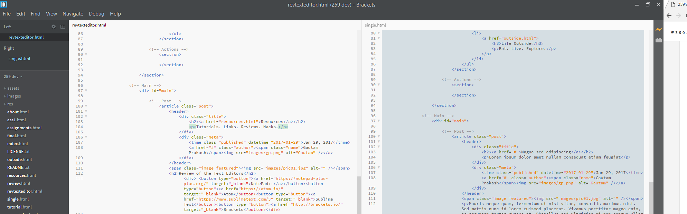Open ass1.html in file tree
687x214 pixels.
tap(17, 120)
